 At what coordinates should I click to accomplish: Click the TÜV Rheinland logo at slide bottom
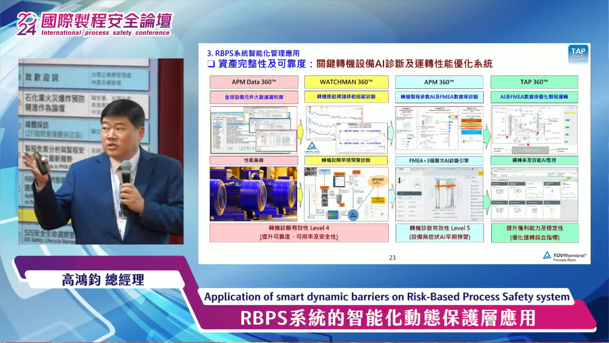[564, 256]
